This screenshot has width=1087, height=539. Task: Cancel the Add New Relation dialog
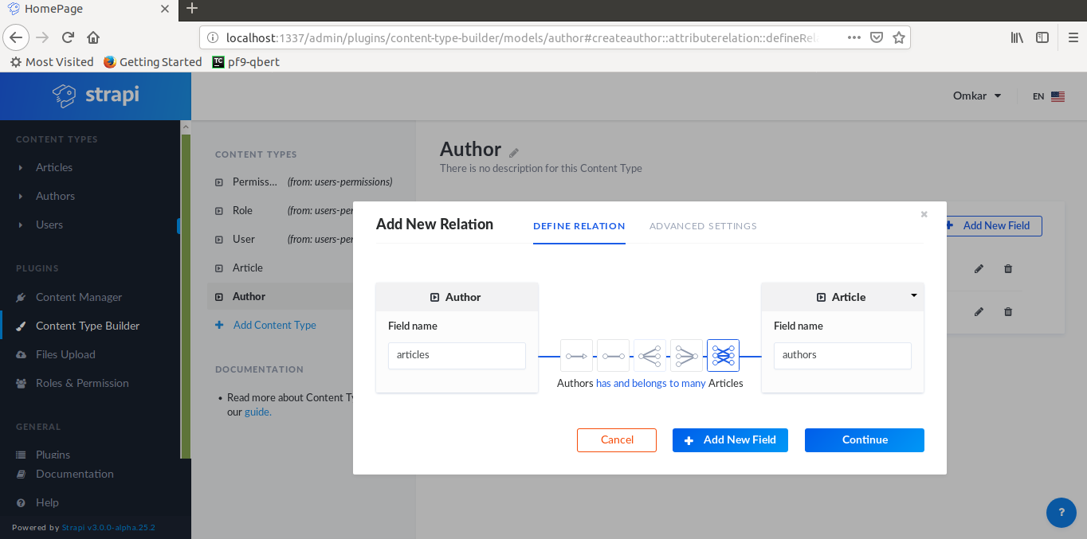616,439
